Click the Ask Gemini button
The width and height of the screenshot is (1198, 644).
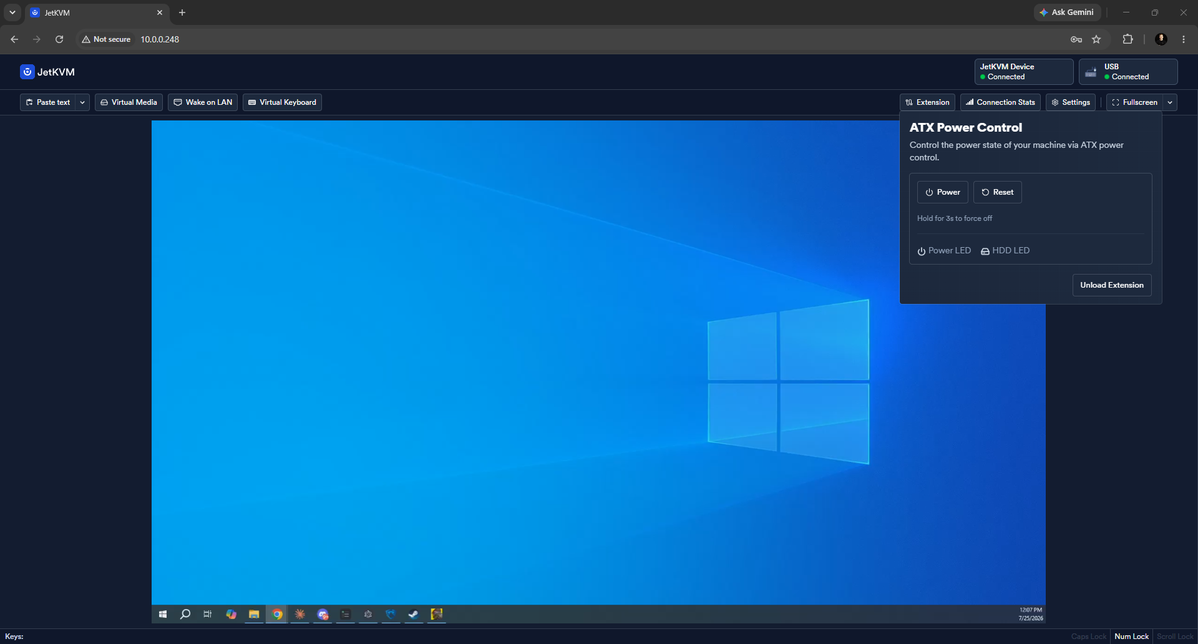click(x=1067, y=12)
